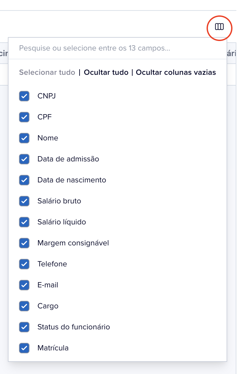This screenshot has height=374, width=239.
Task: Toggle the Salário líquido checkbox
Action: pos(24,222)
